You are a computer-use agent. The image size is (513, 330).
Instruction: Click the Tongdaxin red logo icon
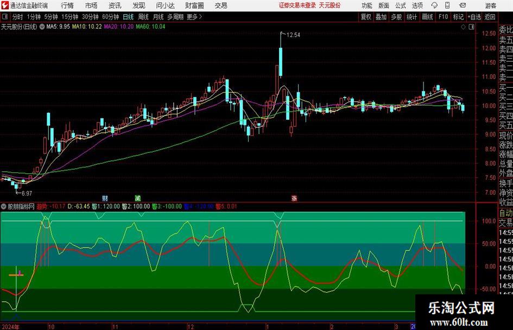click(x=5, y=5)
